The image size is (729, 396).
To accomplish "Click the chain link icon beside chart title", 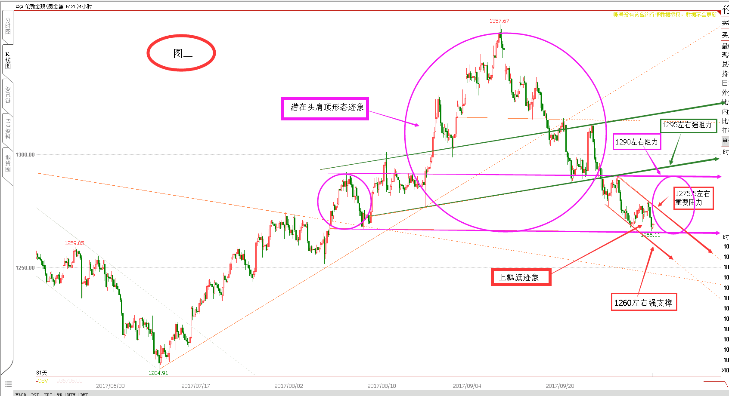I will pos(19,6).
